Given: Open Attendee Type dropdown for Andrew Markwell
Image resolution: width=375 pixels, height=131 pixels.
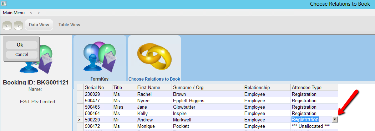Looking at the screenshot, I should pos(335,120).
